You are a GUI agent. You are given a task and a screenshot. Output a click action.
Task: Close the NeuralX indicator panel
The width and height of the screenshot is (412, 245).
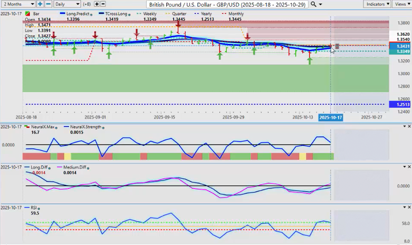tap(409, 126)
